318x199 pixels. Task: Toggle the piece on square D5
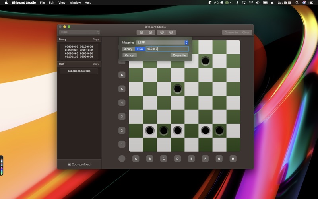[x=178, y=89]
